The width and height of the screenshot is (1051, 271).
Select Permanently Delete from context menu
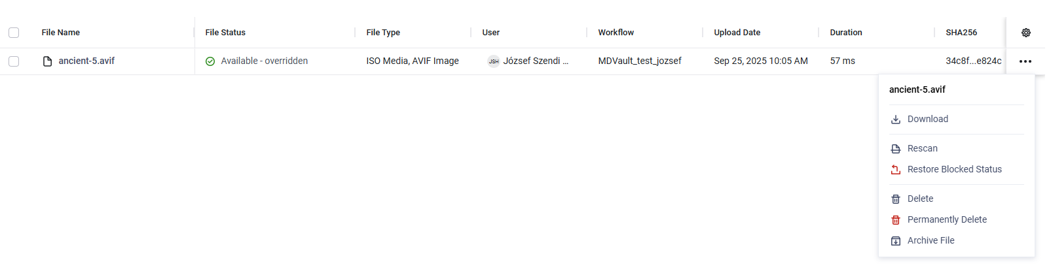[947, 219]
